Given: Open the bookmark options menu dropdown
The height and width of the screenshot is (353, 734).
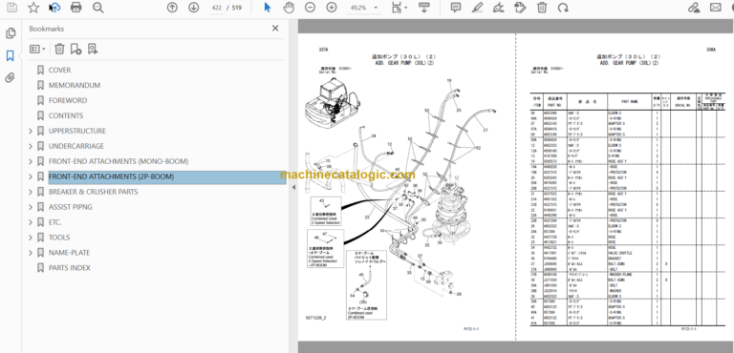Looking at the screenshot, I should pyautogui.click(x=37, y=49).
